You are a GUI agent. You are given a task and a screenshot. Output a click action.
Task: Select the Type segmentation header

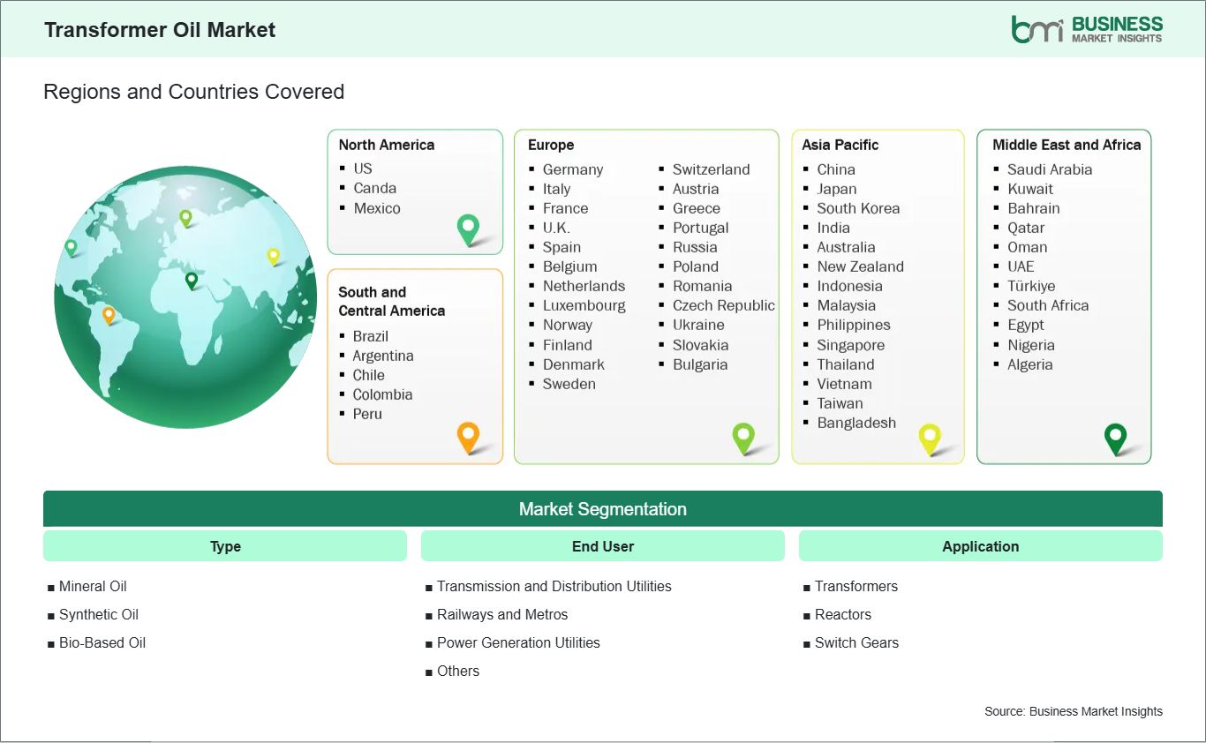point(225,546)
